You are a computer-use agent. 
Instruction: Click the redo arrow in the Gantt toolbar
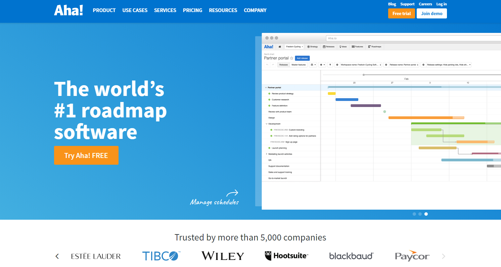pyautogui.click(x=273, y=65)
